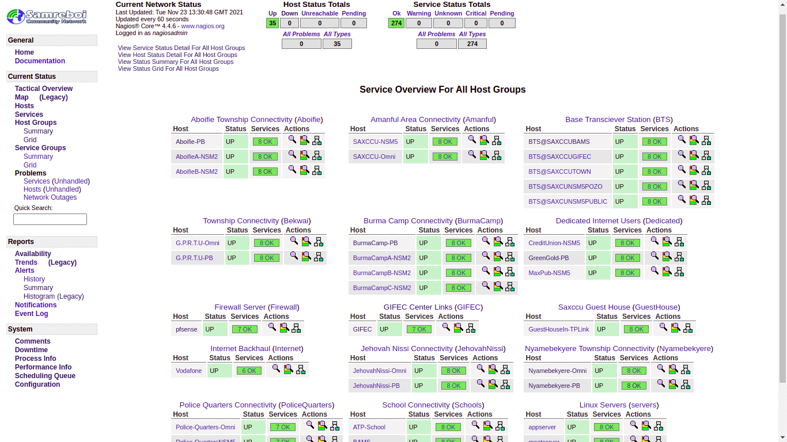Open Tactical Overview in the sidebar
Image resolution: width=787 pixels, height=442 pixels.
click(x=44, y=89)
